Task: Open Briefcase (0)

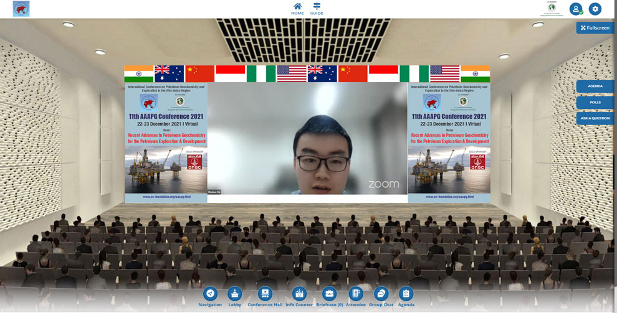Action: click(x=329, y=297)
